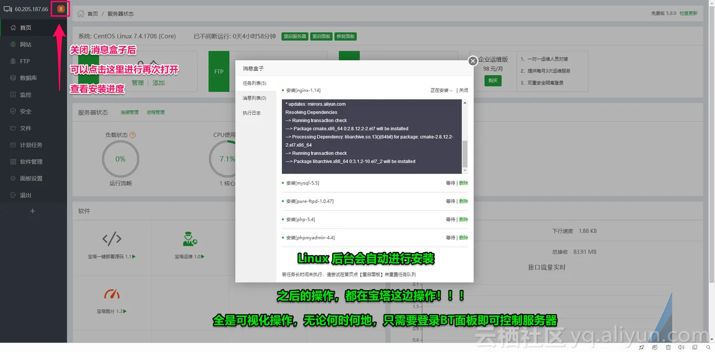715x352 pixels.
Task: Open 面板设置 panel settings in sidebar
Action: (33, 179)
